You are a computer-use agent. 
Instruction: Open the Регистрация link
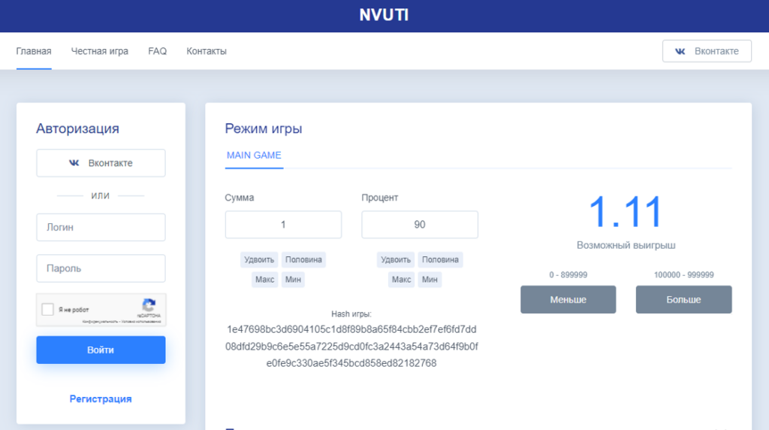coord(101,399)
